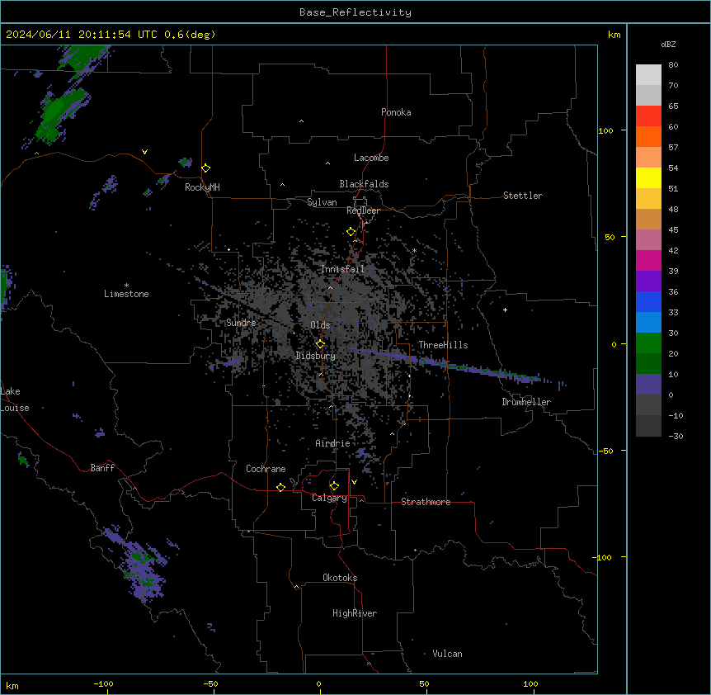
Task: Click the 65 value in dBZ legend
Action: coord(673,106)
